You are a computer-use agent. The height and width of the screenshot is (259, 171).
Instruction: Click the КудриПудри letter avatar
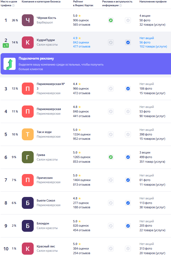(x=28, y=42)
